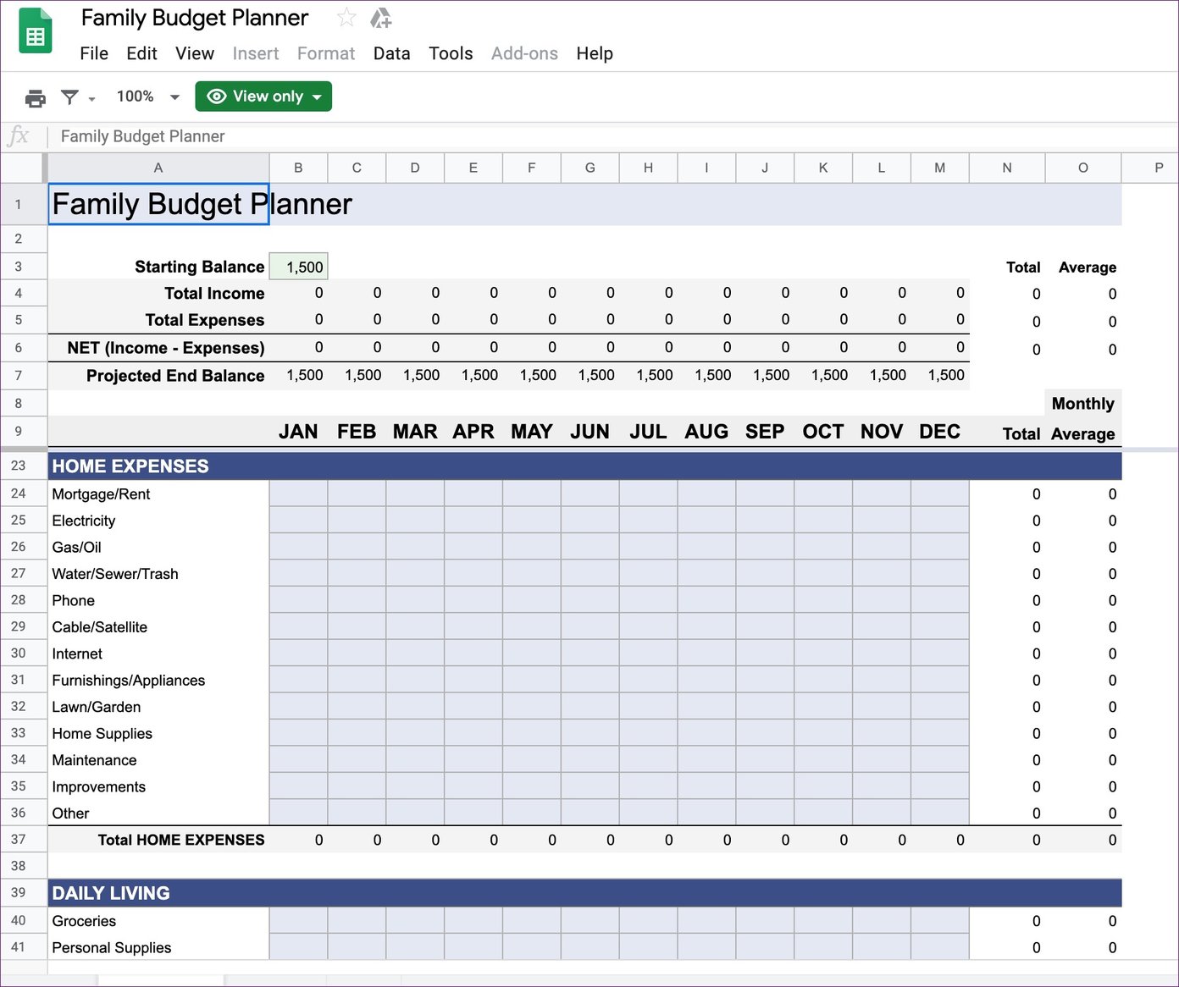Click the Maintenance row label

(x=94, y=761)
